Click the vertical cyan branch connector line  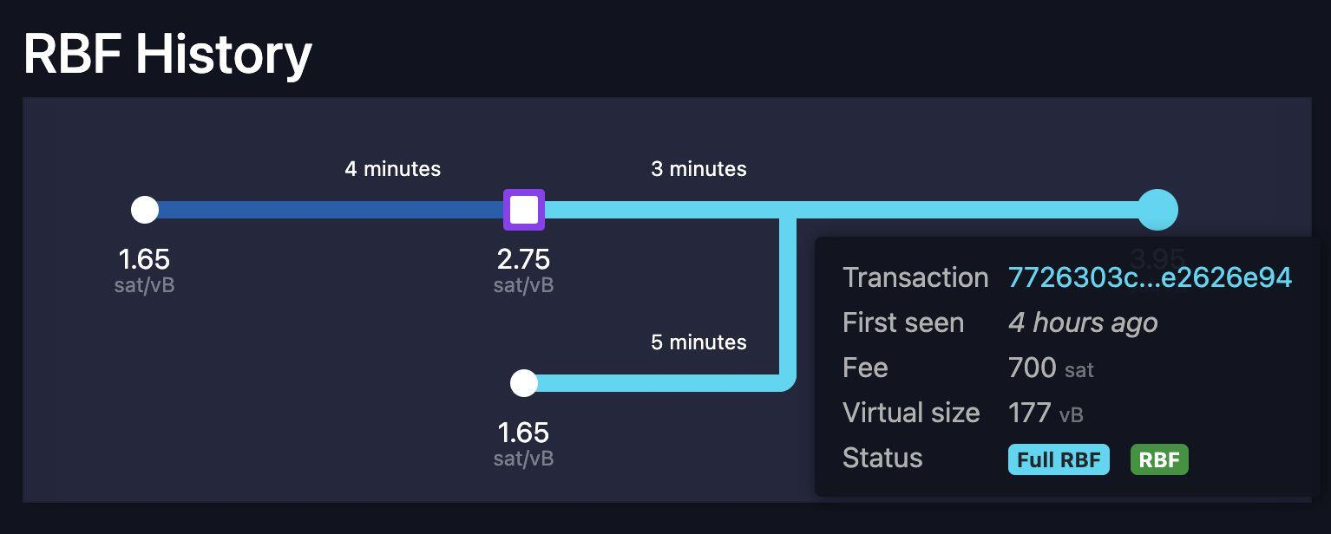tap(788, 295)
